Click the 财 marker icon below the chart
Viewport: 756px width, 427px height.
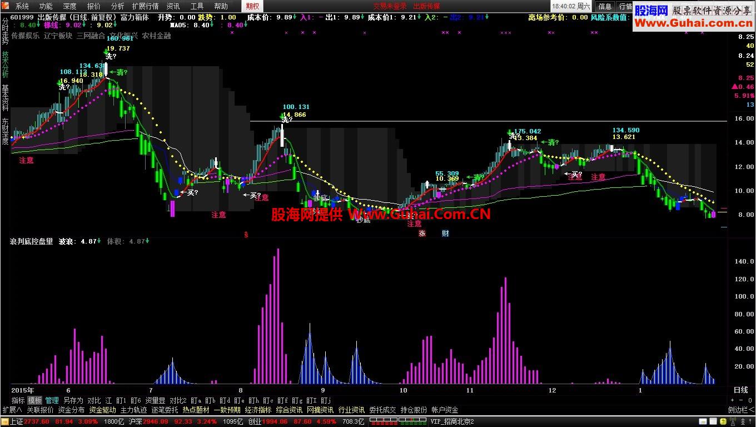point(445,234)
